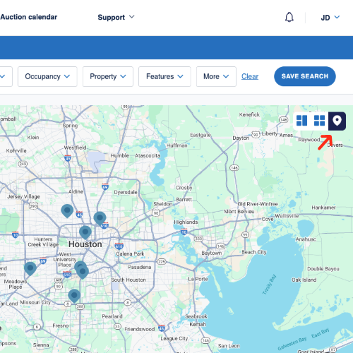
Task: Click the Mont Belvieu label on map
Action: [x=239, y=212]
